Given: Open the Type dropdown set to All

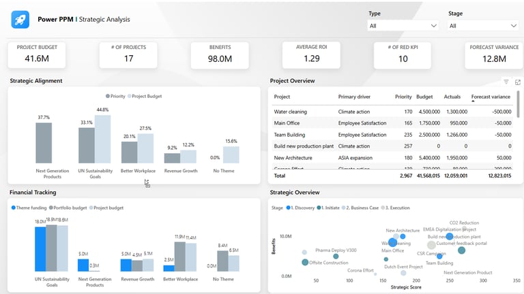Looking at the screenshot, I should coord(403,26).
